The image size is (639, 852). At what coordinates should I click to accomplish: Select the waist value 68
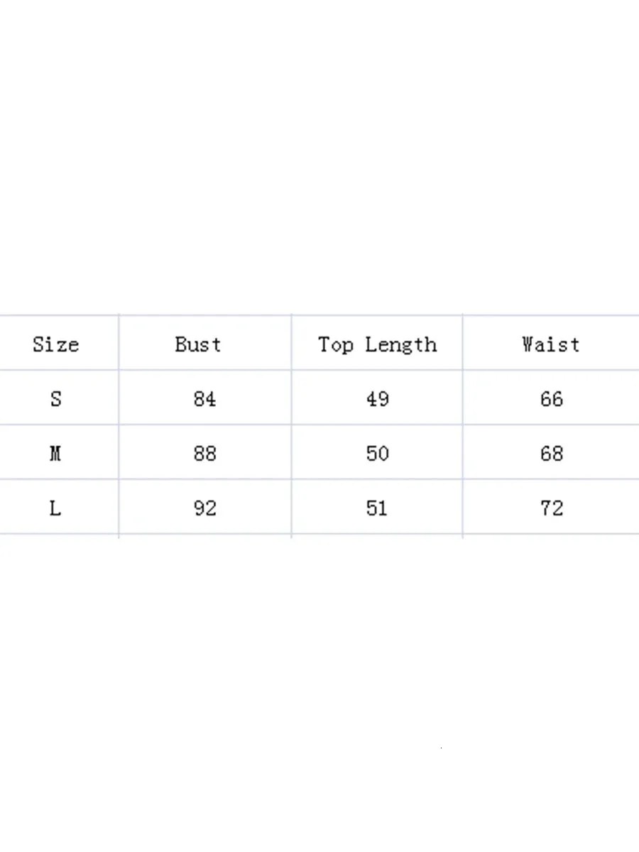(x=552, y=454)
